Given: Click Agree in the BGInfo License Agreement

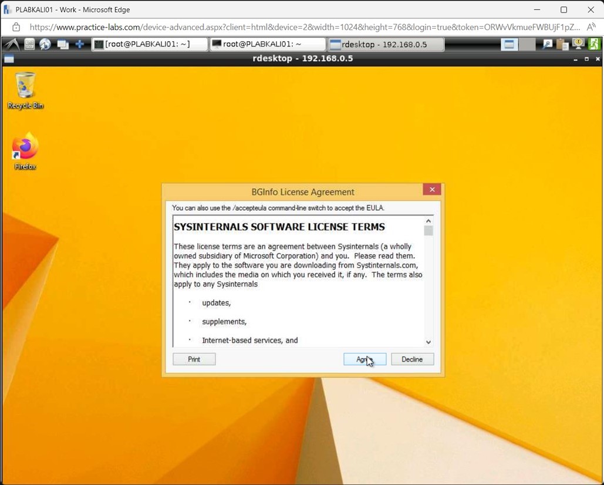Looking at the screenshot, I should click(x=365, y=359).
